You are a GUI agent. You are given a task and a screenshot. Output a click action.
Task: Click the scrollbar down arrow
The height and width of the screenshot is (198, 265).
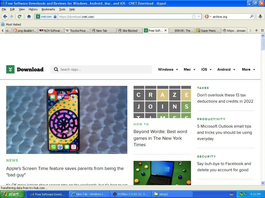pos(263,183)
